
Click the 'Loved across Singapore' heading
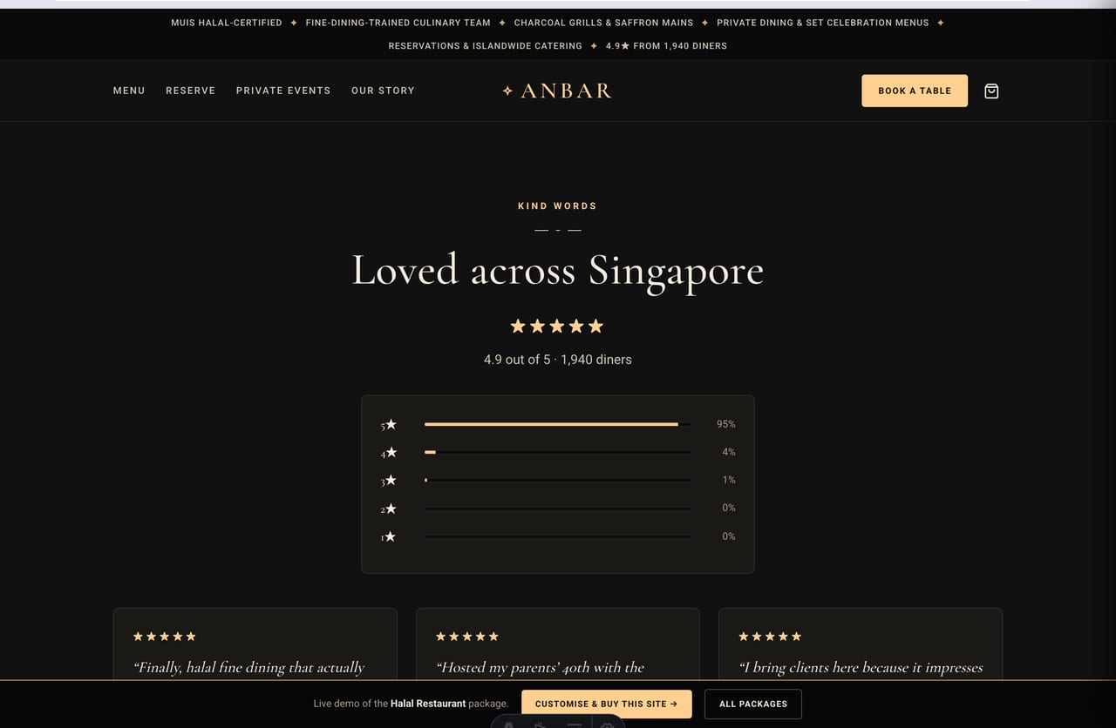[558, 270]
